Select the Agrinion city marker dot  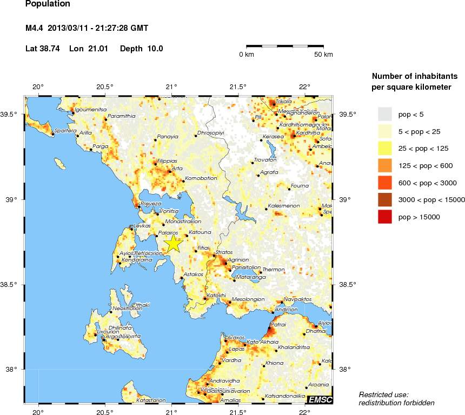226,263
